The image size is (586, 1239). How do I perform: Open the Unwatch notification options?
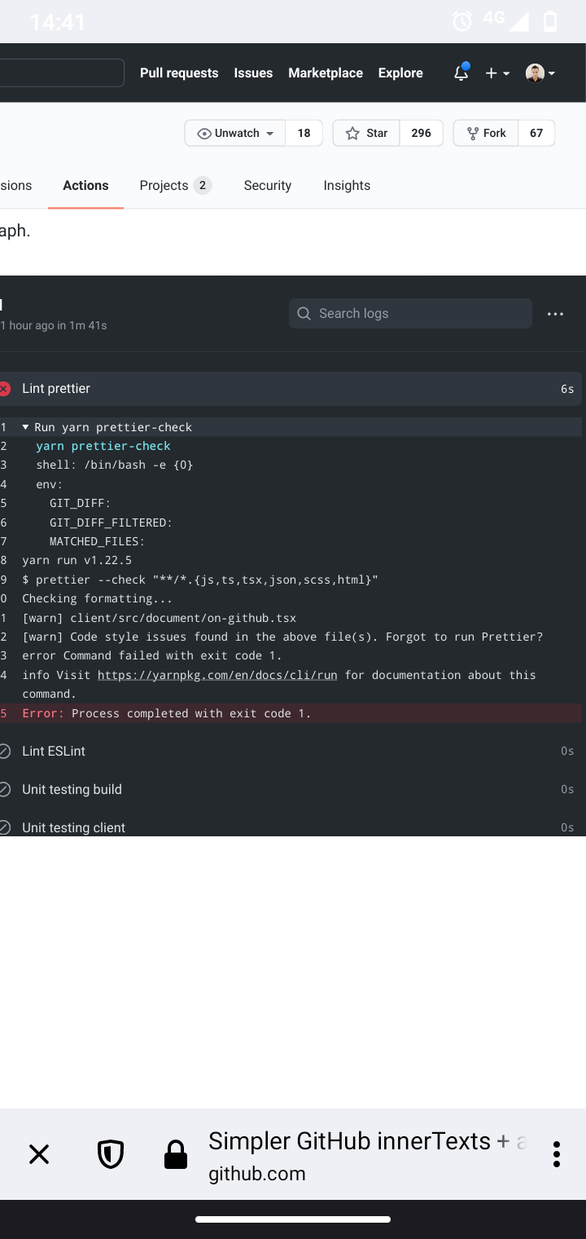tap(234, 132)
